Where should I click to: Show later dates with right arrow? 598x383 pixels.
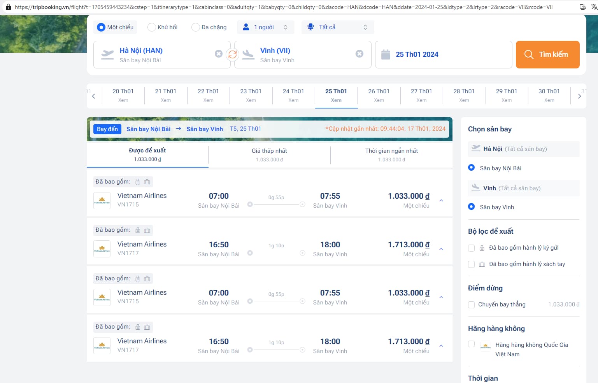(579, 96)
